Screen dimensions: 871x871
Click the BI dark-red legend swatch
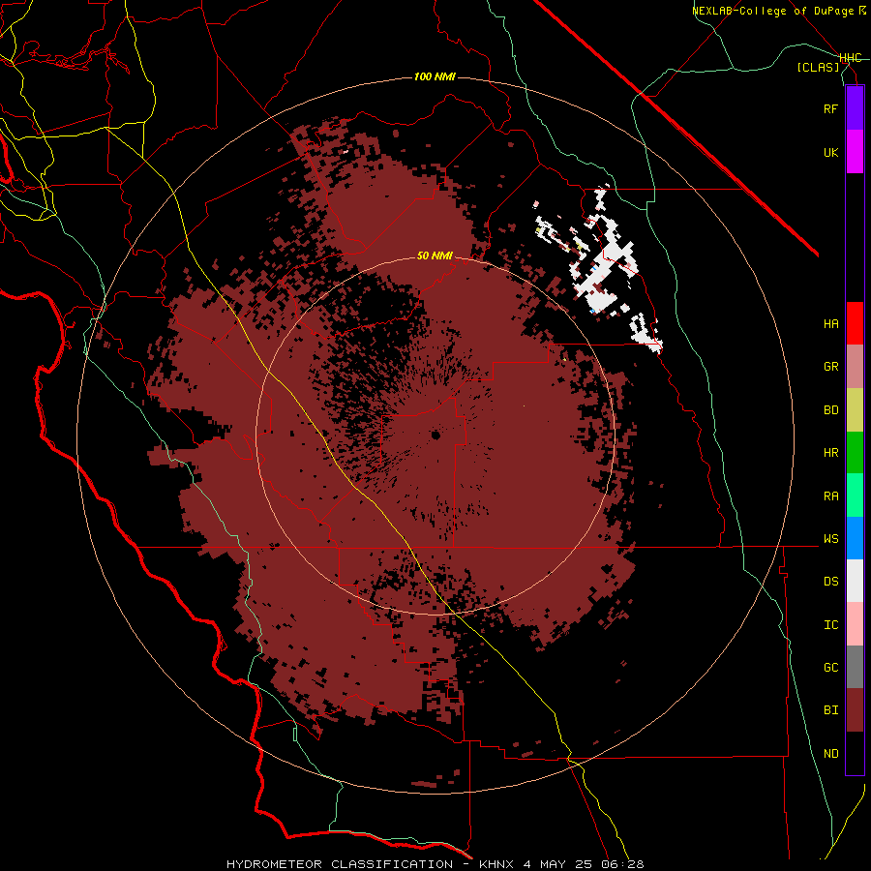[x=855, y=710]
